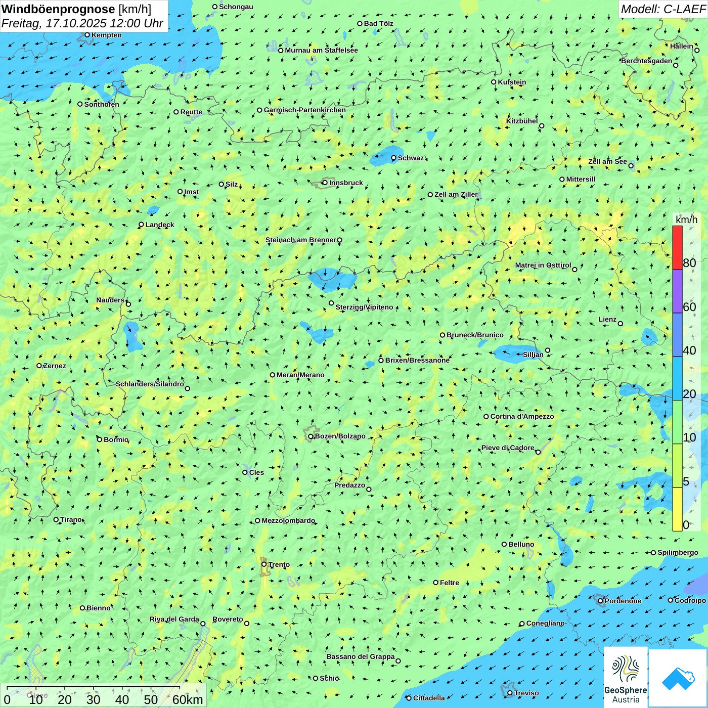This screenshot has width=708, height=708.
Task: Select the Pordenone map marker
Action: point(600,601)
